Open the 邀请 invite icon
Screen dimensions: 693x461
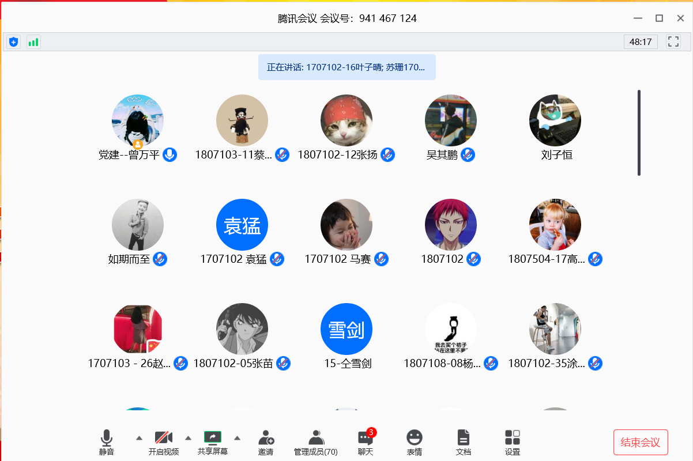click(266, 442)
